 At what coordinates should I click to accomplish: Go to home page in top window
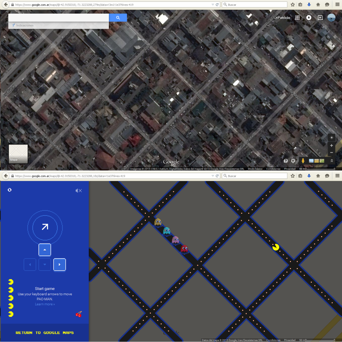(318, 5)
